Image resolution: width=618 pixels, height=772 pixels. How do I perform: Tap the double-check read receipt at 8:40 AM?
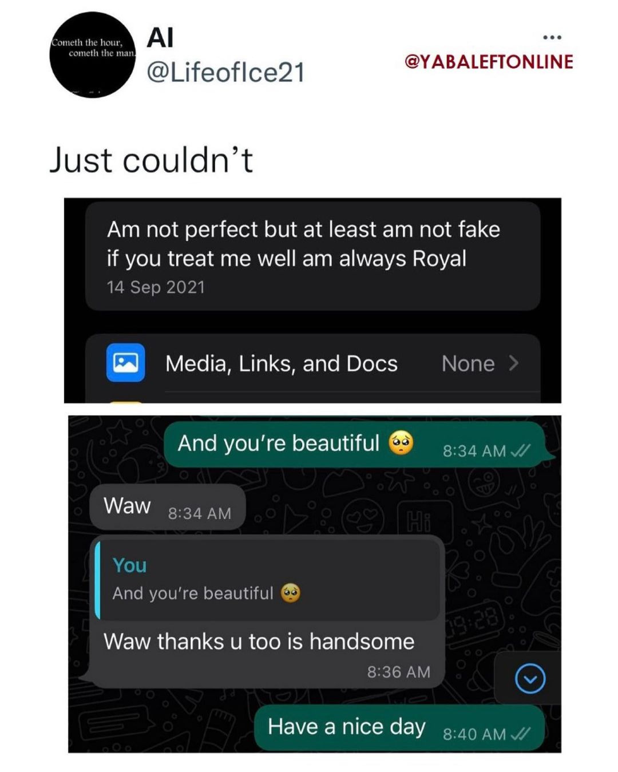[x=521, y=734]
